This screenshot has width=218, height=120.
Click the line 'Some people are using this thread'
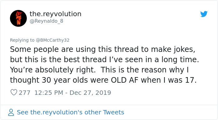pyautogui.click(x=74, y=49)
